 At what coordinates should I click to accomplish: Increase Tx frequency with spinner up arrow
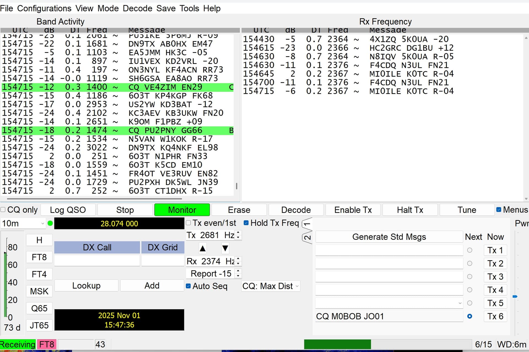238,233
